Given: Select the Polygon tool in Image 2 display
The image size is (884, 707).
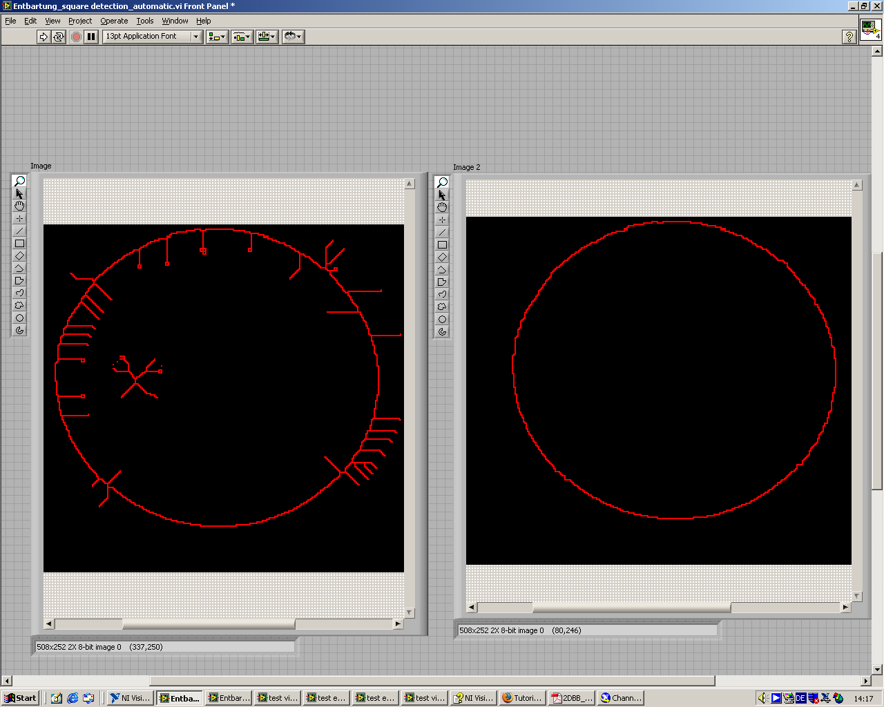Looking at the screenshot, I should (442, 282).
